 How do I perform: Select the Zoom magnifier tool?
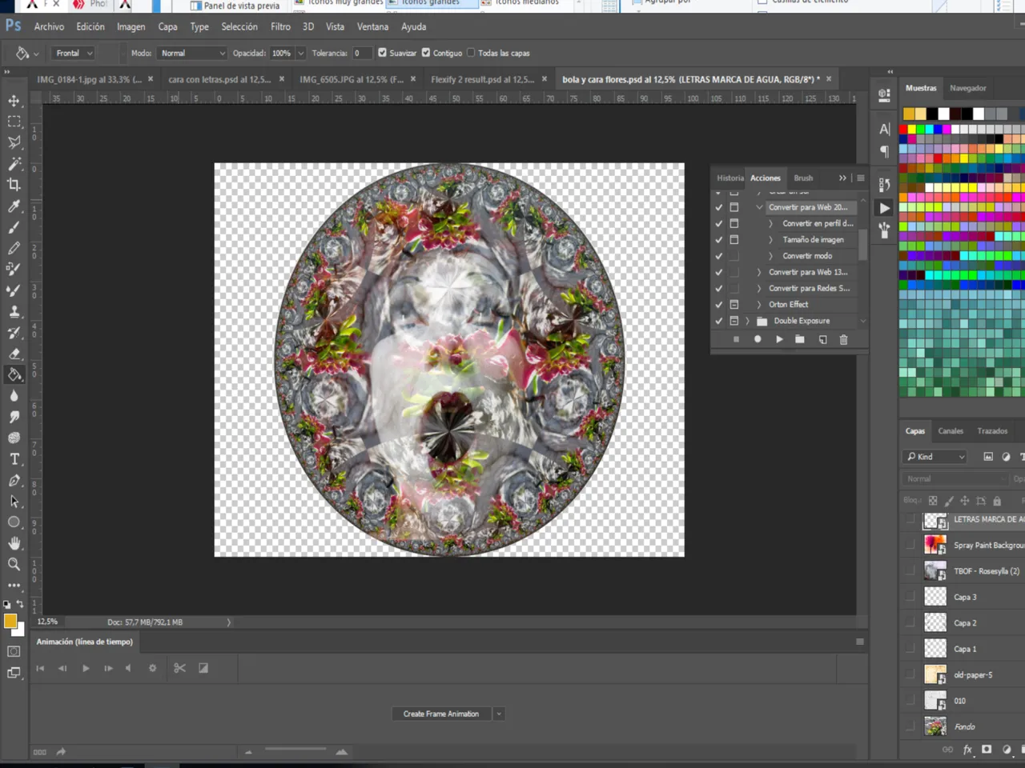(14, 564)
